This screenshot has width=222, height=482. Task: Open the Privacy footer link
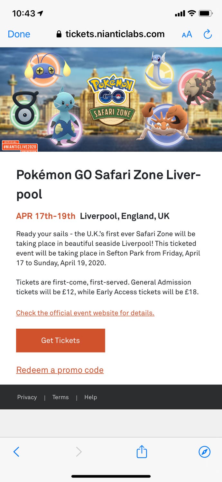(x=27, y=397)
